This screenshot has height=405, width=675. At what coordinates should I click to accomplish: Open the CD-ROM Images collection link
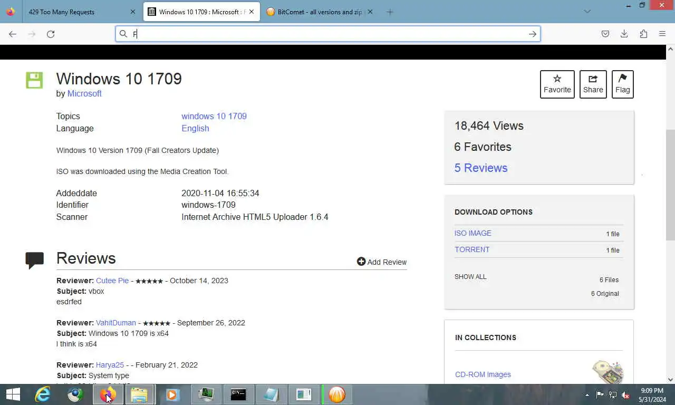click(483, 374)
